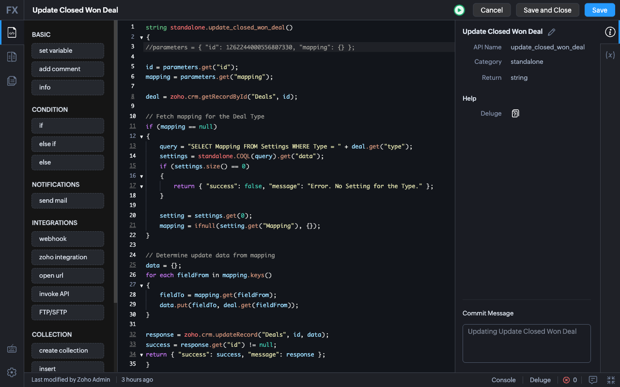620x387 pixels.
Task: Insert an invoke API block
Action: [68, 294]
